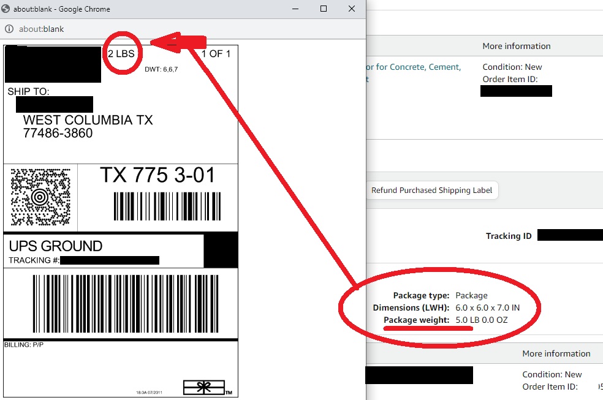Click the small routing barcode under TX 775
The image size is (603, 400).
pyautogui.click(x=167, y=206)
